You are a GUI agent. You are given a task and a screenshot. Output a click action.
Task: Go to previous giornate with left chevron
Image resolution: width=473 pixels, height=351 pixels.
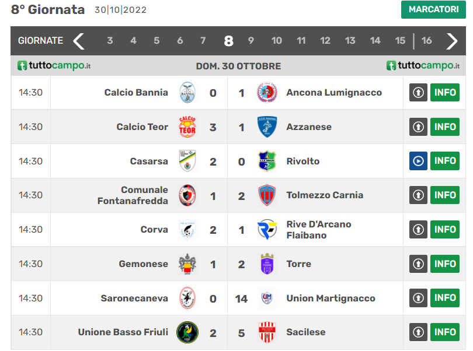79,41
